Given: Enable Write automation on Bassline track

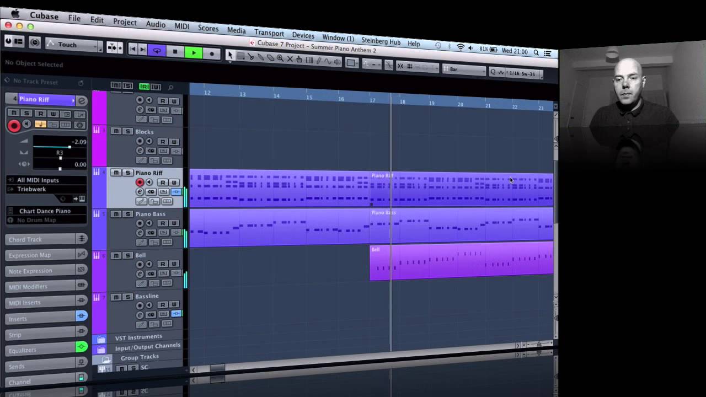Looking at the screenshot, I should pos(174,304).
